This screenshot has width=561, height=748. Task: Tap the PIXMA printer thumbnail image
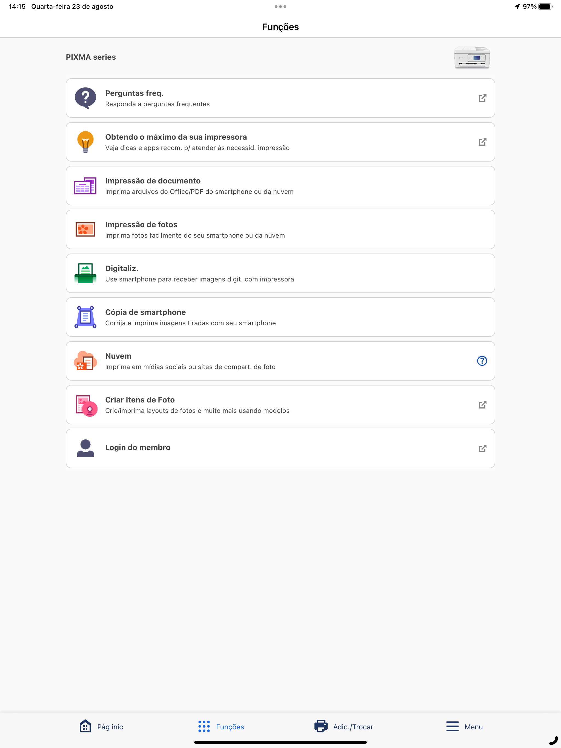pyautogui.click(x=472, y=57)
